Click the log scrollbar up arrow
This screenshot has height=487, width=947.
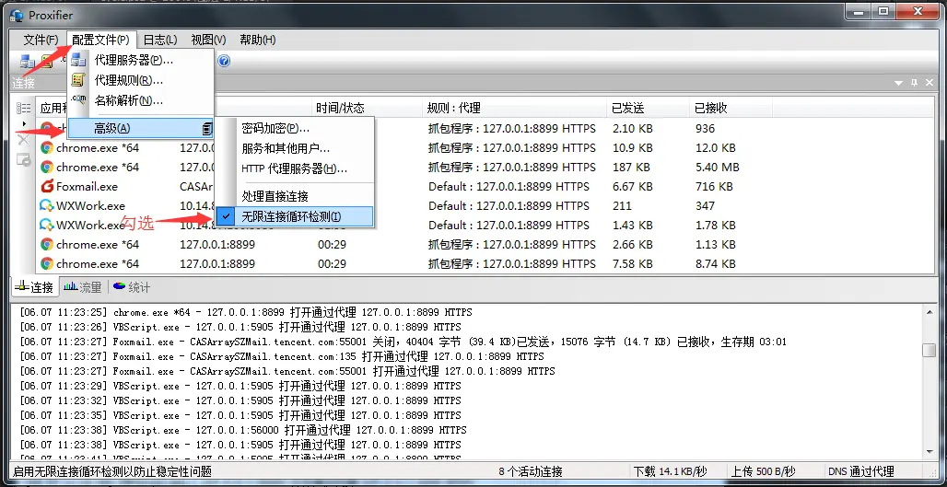[929, 311]
